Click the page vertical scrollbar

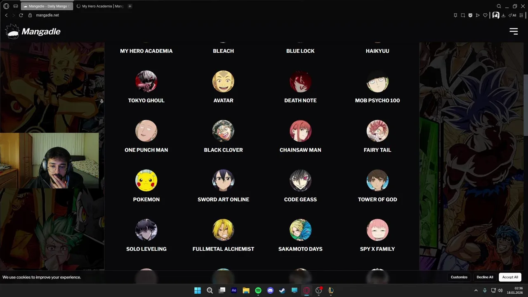click(526, 104)
